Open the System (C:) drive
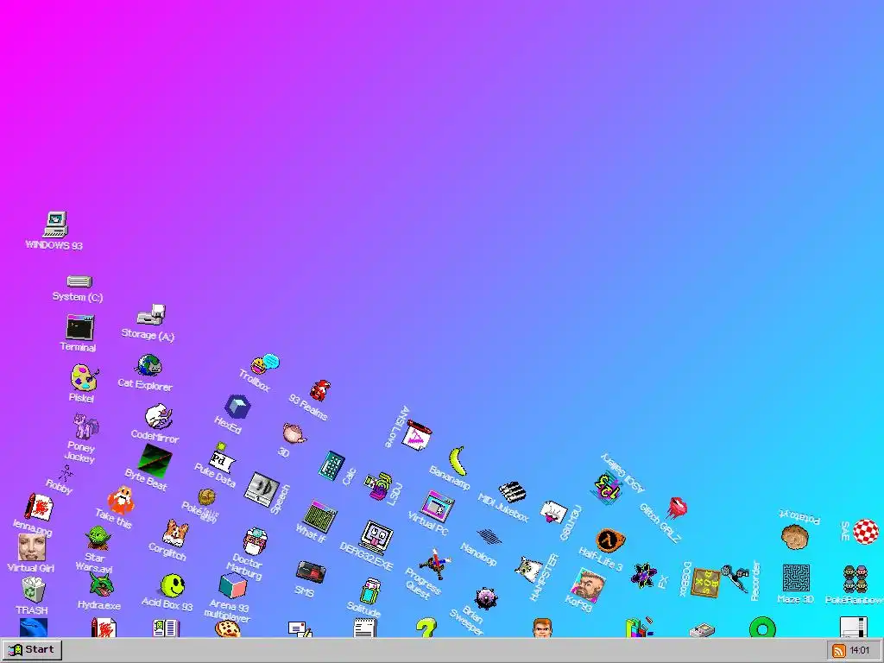Screen dimensions: 884x663 (79, 281)
